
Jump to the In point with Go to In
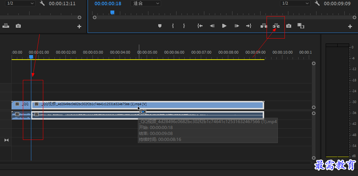pos(200,26)
